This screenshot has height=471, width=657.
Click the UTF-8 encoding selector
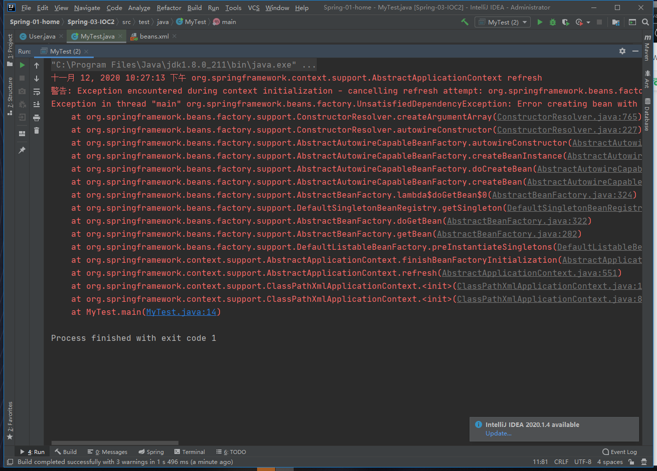[x=583, y=462]
